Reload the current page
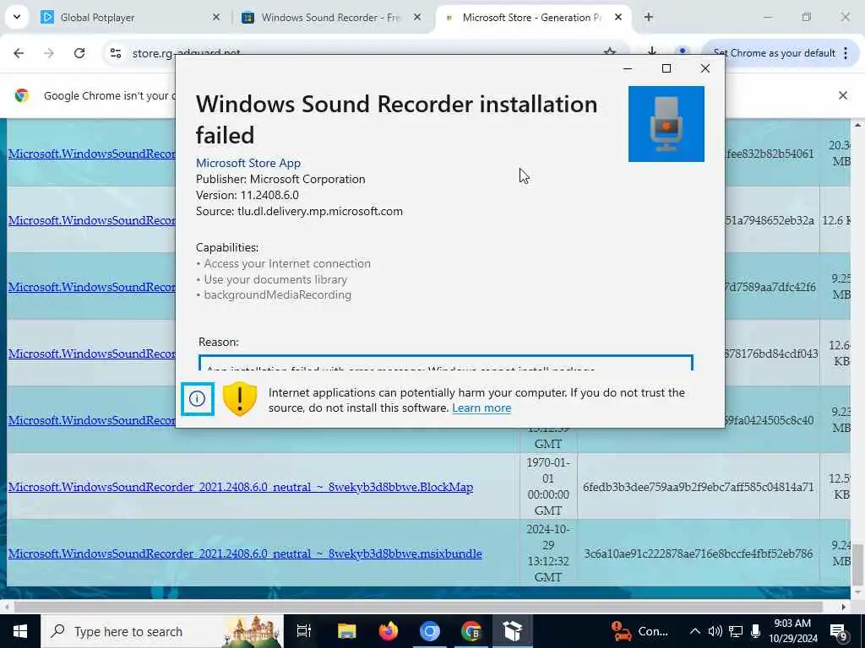This screenshot has width=865, height=648. pyautogui.click(x=79, y=53)
